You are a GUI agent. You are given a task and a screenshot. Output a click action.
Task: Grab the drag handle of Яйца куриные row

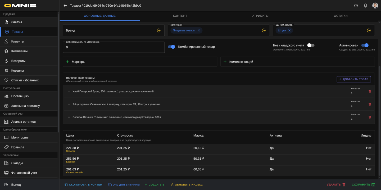coord(69,104)
